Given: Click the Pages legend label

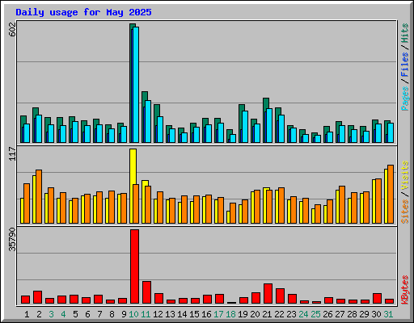Looking at the screenshot, I should coord(405,99).
